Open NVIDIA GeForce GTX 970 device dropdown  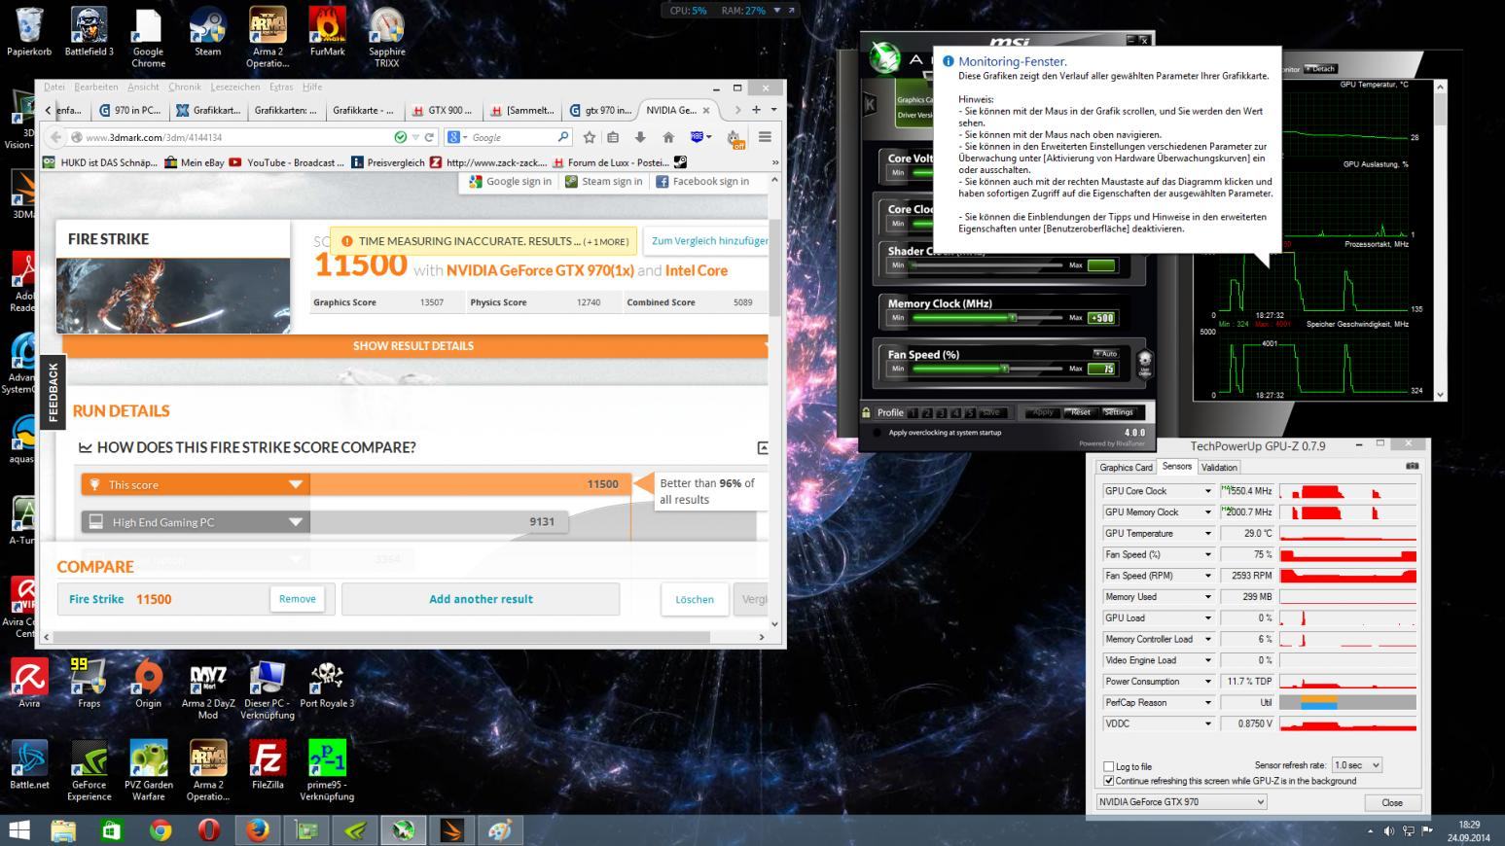[x=1181, y=802]
